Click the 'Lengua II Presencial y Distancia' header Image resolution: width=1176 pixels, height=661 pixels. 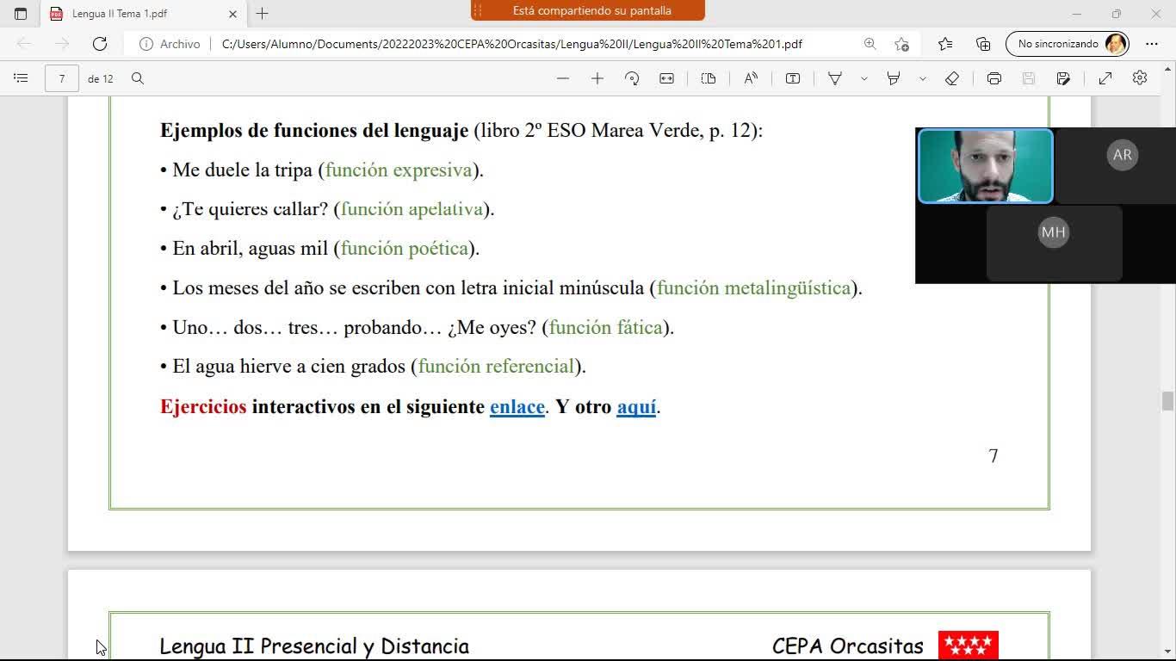pos(314,646)
